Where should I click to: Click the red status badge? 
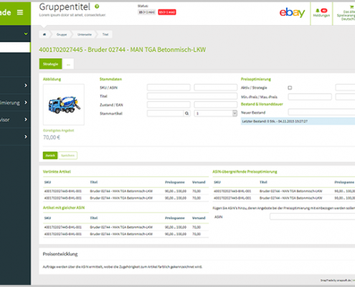tap(167, 12)
